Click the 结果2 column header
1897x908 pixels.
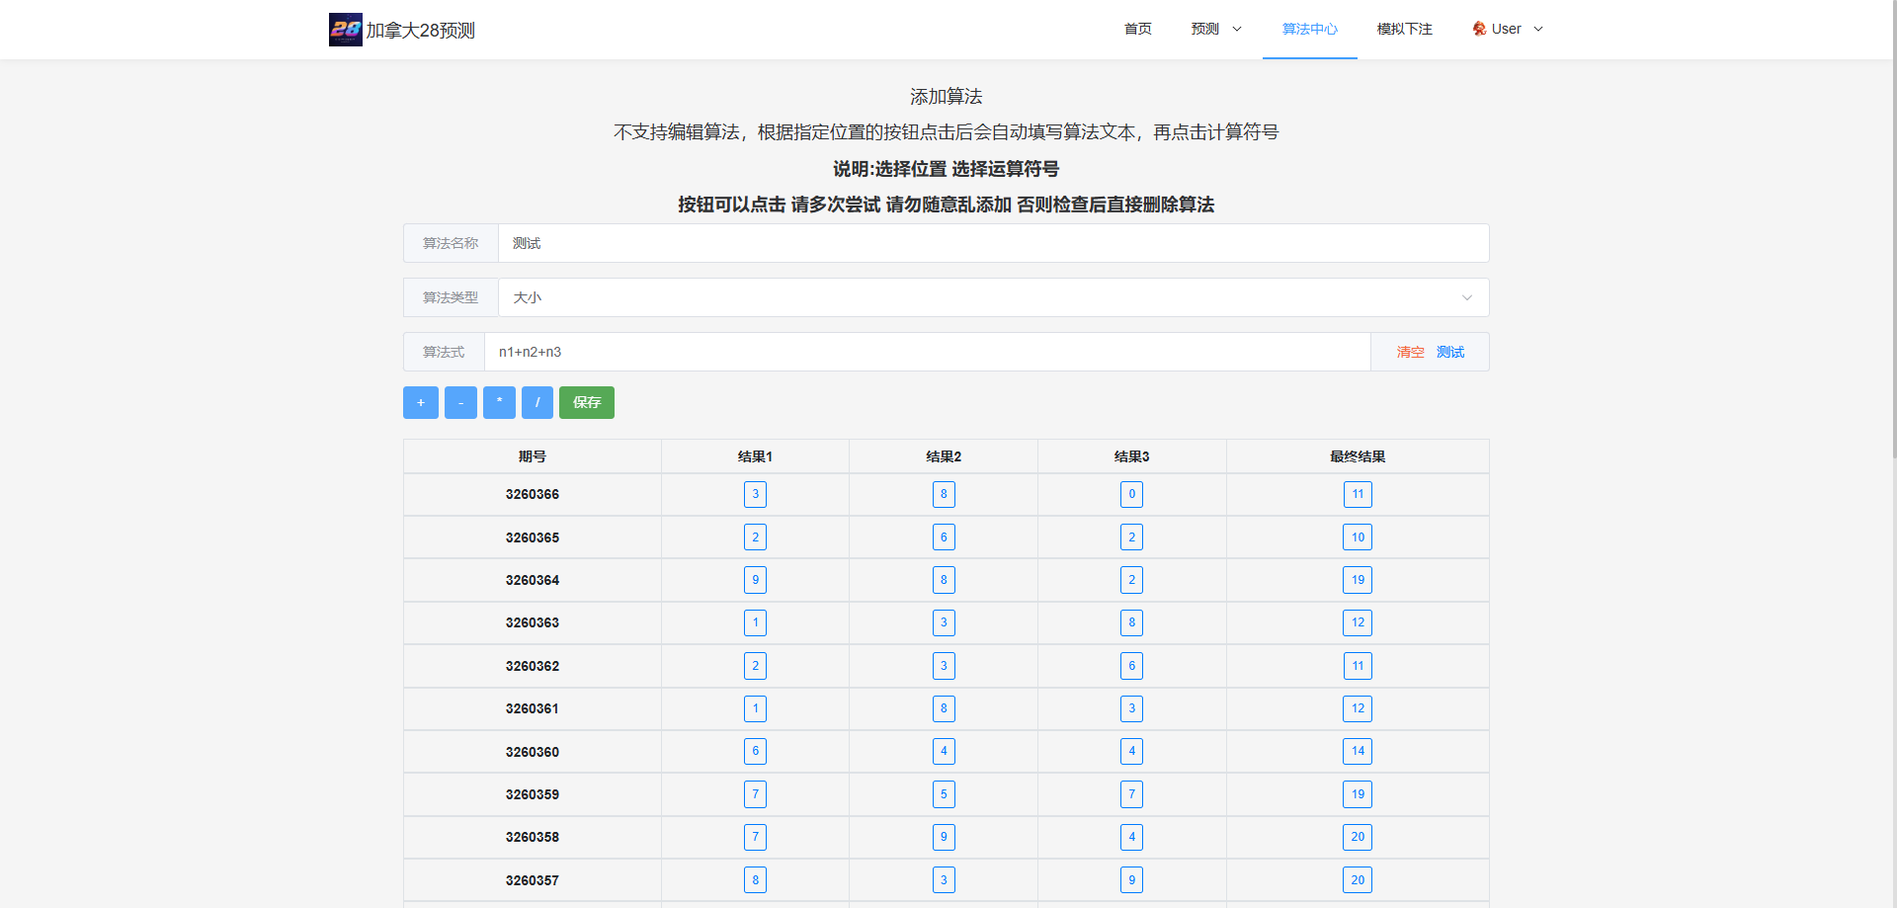click(x=944, y=456)
